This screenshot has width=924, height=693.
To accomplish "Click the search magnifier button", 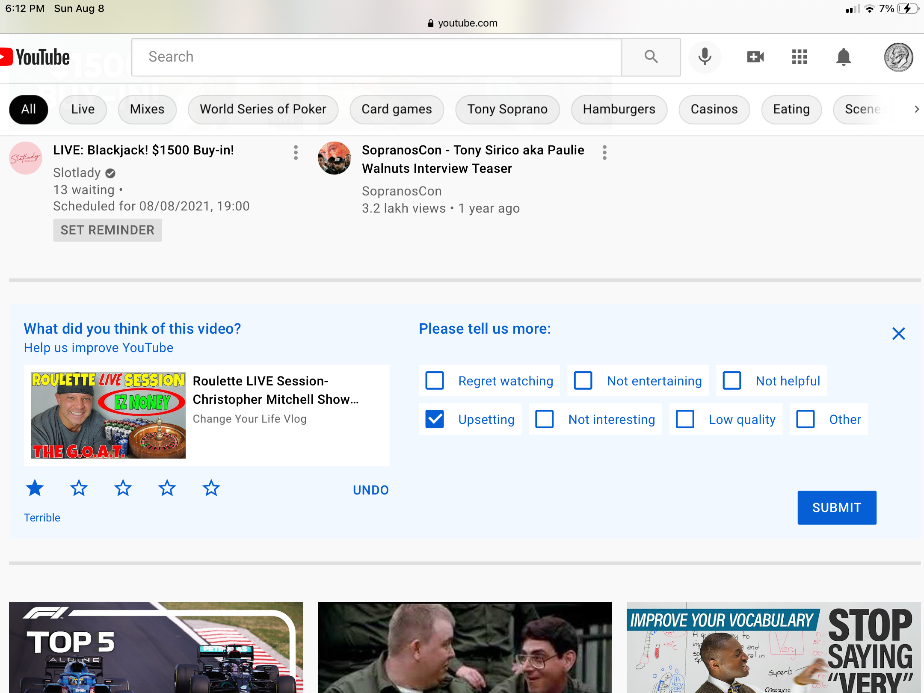I will click(x=651, y=57).
